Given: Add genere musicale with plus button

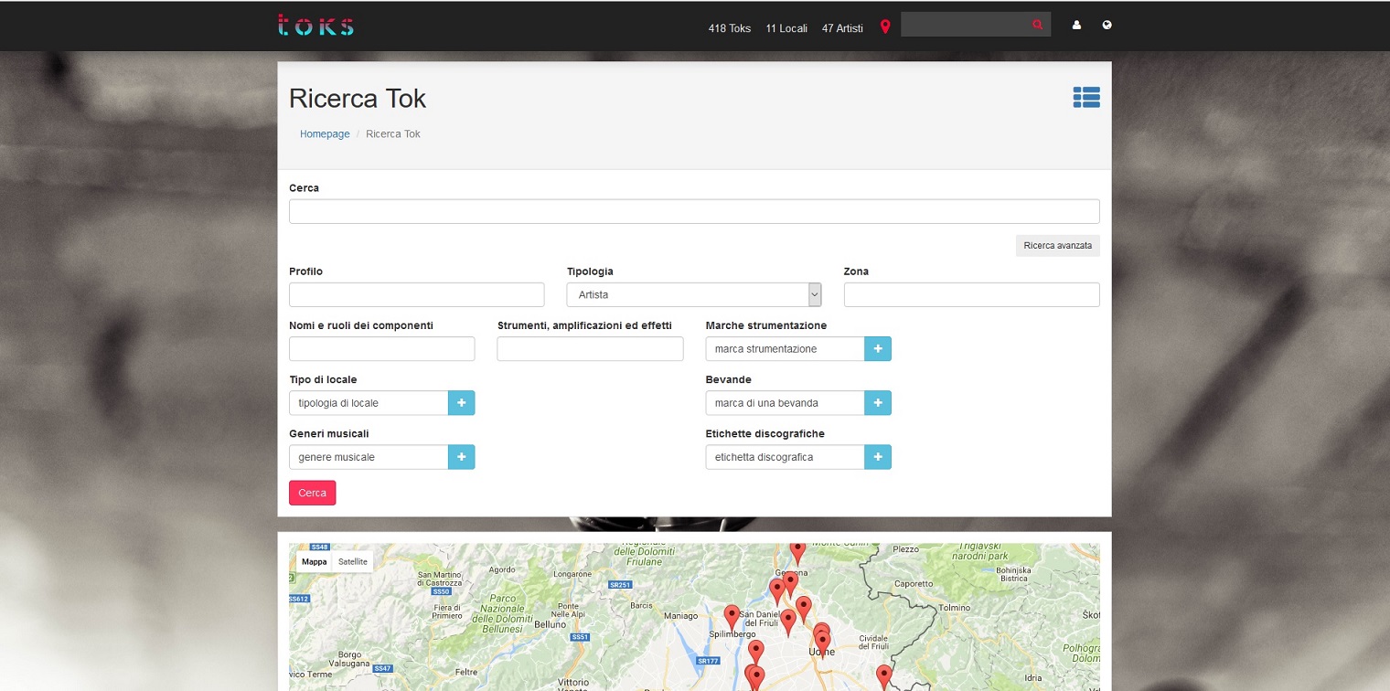Looking at the screenshot, I should (x=461, y=457).
